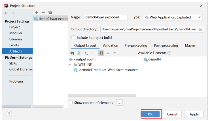The height and width of the screenshot is (121, 212).
Task: Open Project settings section
Action: 14,27
